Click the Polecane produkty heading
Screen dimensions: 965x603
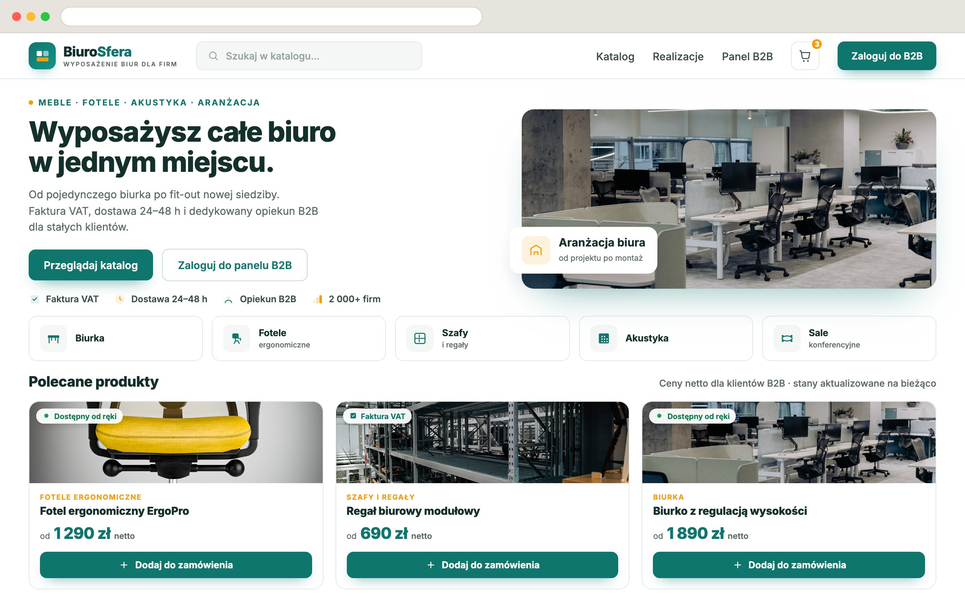click(94, 382)
